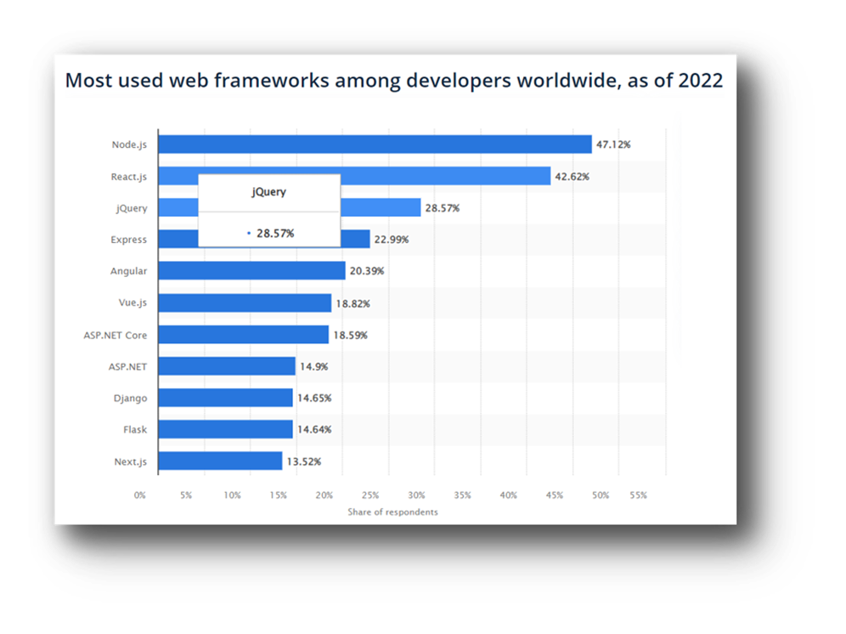Viewport: 846px width, 634px height.
Task: Click the 10% x-axis tick label
Action: tap(232, 495)
